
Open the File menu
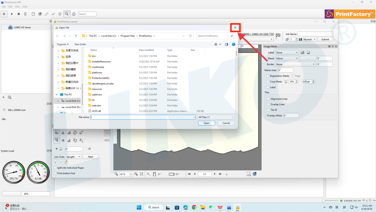pyautogui.click(x=4, y=6)
